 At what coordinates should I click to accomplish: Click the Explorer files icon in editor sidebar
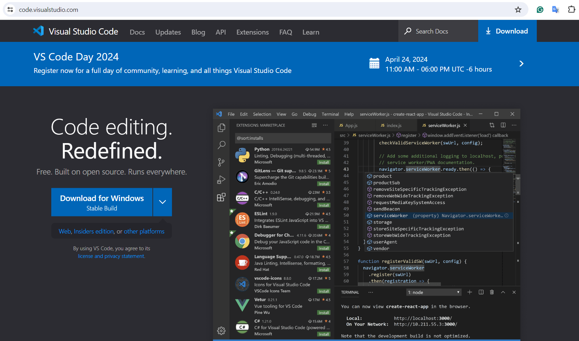[x=221, y=128]
